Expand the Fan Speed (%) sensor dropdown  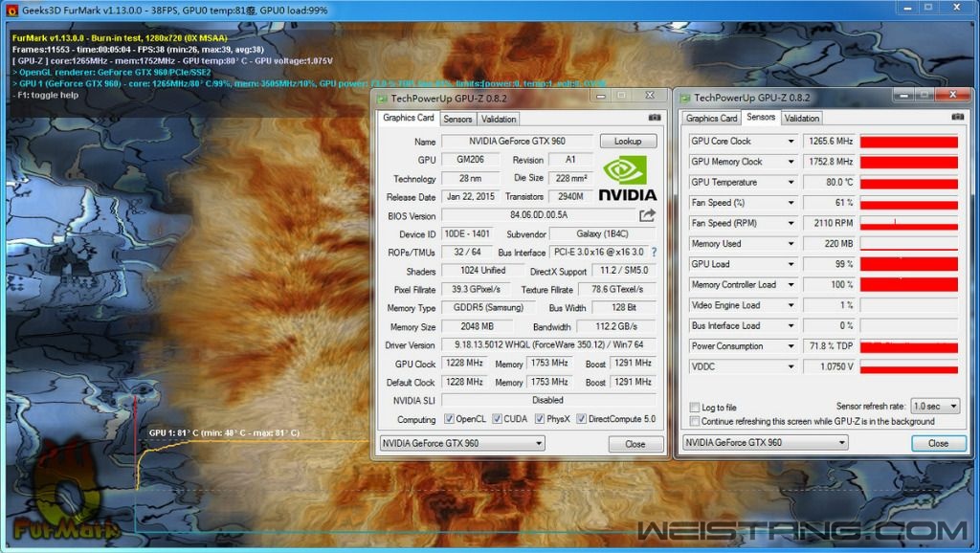pyautogui.click(x=791, y=203)
